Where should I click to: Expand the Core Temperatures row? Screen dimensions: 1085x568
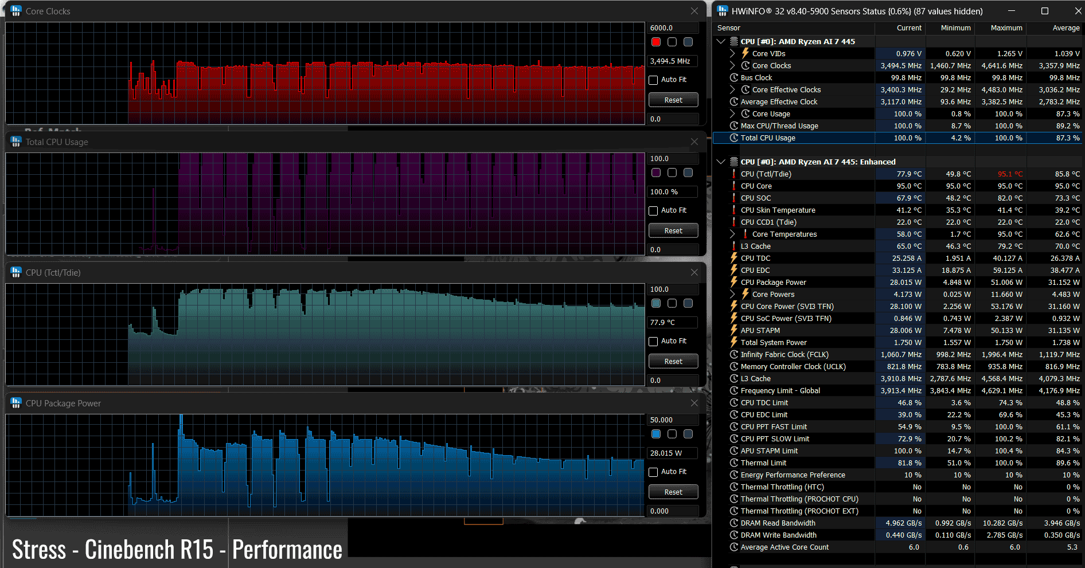(x=732, y=234)
